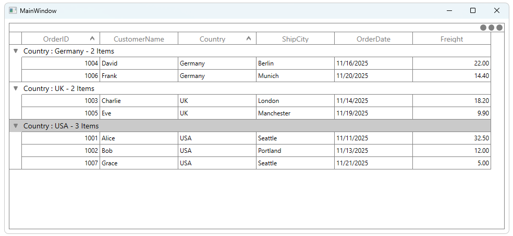Select the freight value 14.40
The image size is (513, 236).
pyautogui.click(x=452, y=76)
